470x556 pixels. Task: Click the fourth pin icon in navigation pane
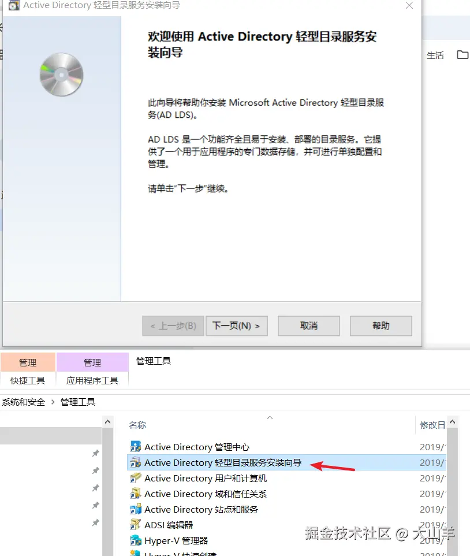click(x=96, y=505)
